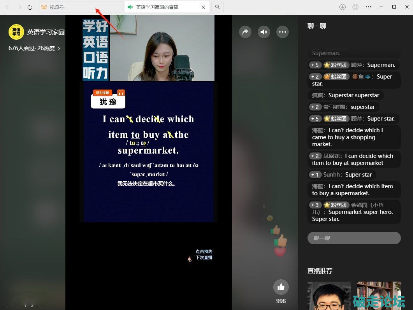Open the title bar ellipsis menu
This screenshot has width=413, height=310.
[x=368, y=7]
